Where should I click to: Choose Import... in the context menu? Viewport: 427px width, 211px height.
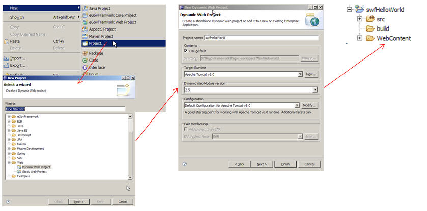tap(18, 58)
